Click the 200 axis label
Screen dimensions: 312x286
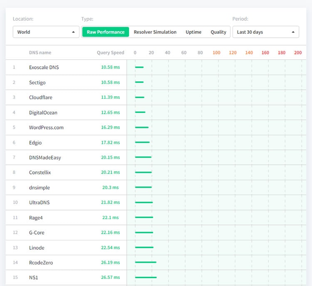click(x=298, y=53)
